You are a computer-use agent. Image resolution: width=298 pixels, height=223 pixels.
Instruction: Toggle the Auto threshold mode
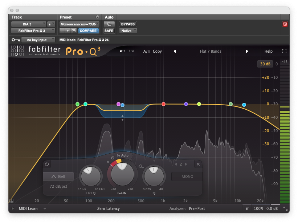(123, 155)
